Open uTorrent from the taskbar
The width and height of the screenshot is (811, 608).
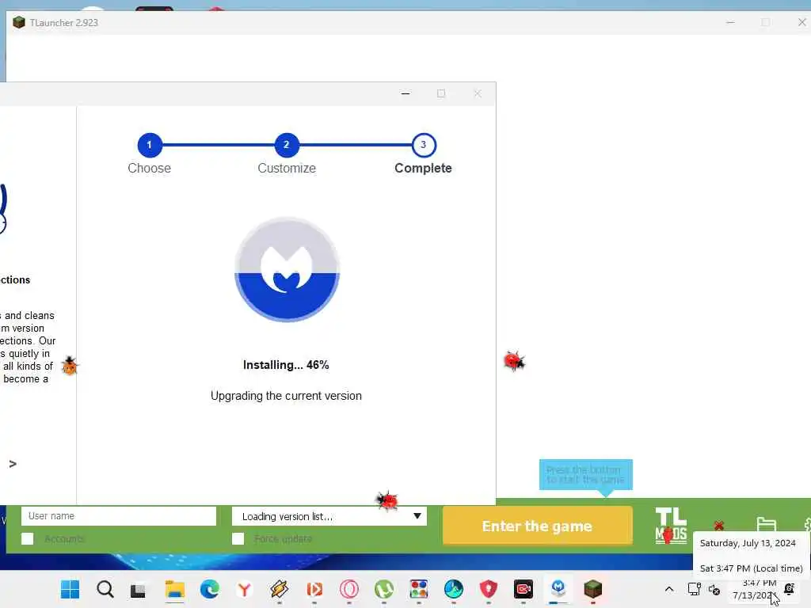tap(384, 589)
